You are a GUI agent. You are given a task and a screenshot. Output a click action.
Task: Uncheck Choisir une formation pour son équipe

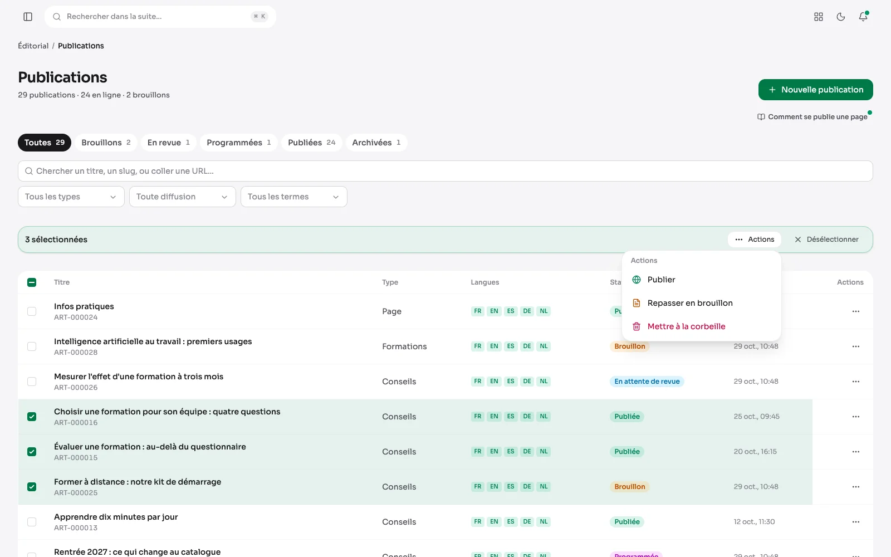point(32,417)
